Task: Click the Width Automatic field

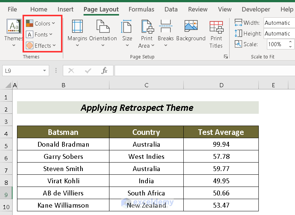Action: pos(279,23)
